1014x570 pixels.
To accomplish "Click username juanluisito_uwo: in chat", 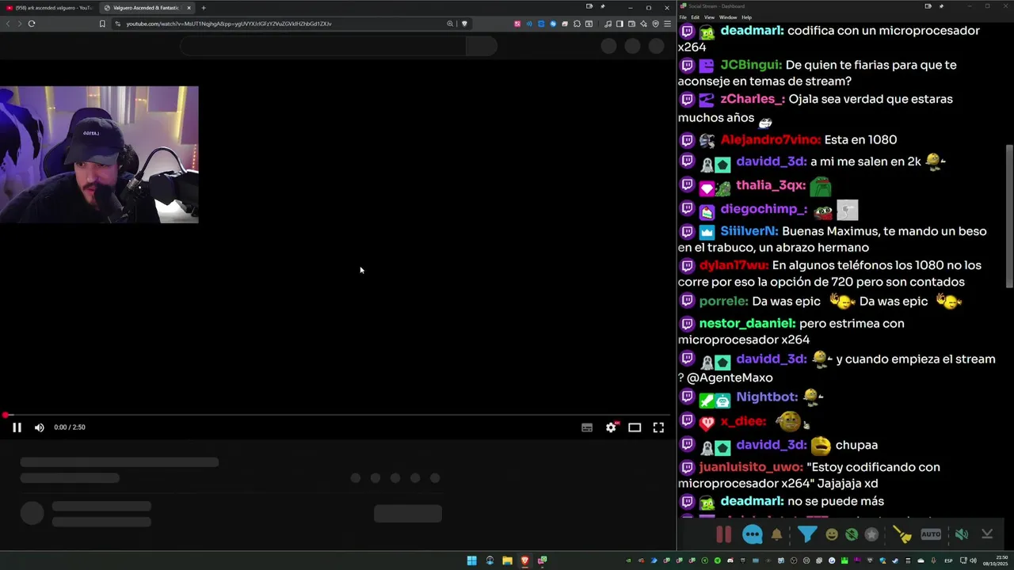I will click(751, 467).
